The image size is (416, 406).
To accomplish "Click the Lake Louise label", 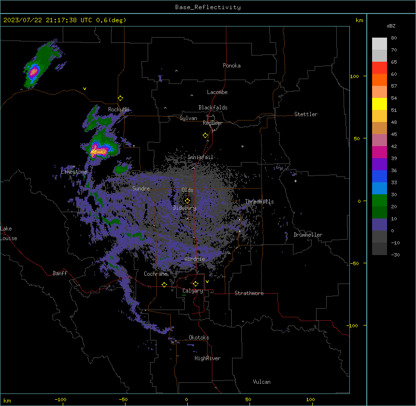I will click(8, 233).
